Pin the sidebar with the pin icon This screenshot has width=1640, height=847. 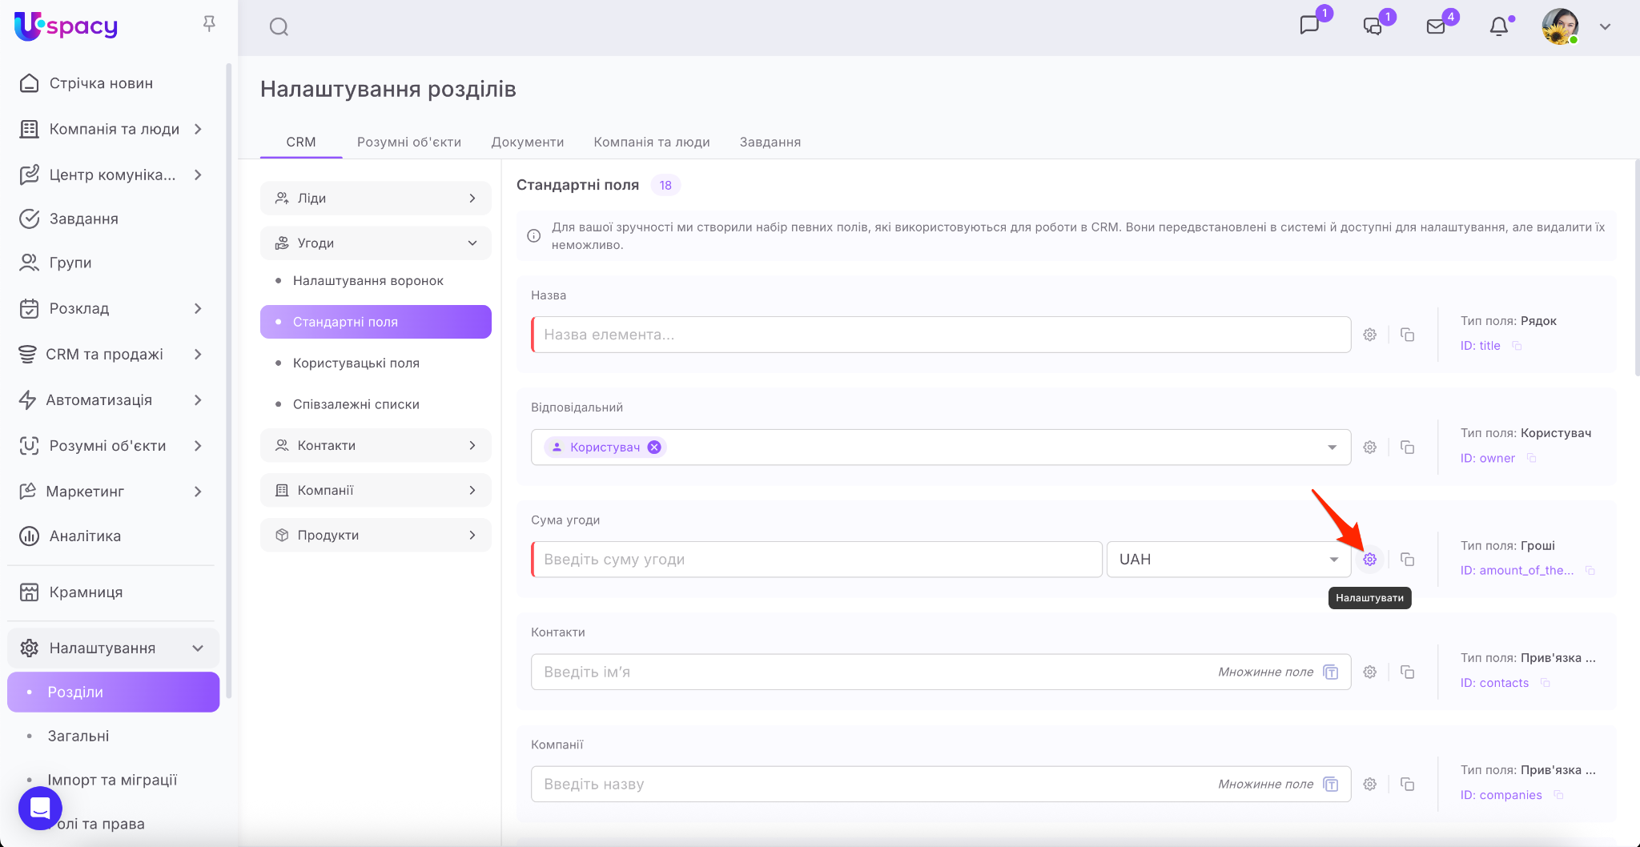pyautogui.click(x=209, y=24)
